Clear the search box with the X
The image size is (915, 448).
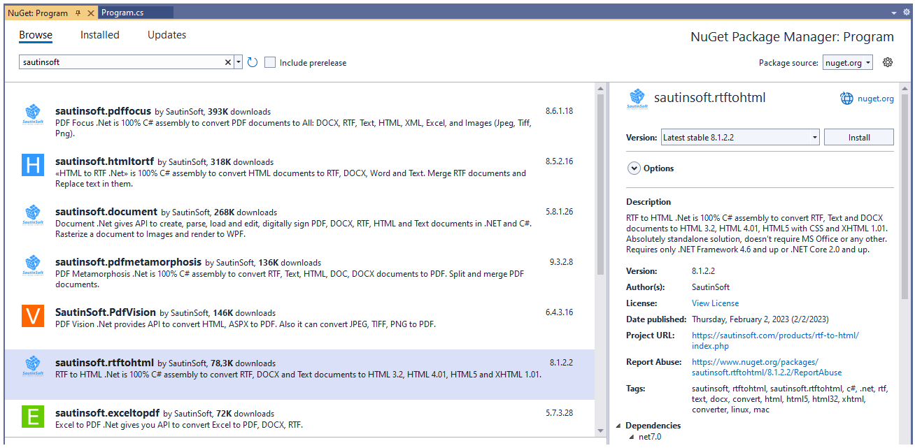[228, 62]
